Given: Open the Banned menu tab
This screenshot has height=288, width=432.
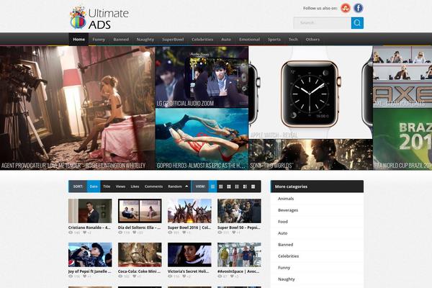Looking at the screenshot, I should [121, 40].
